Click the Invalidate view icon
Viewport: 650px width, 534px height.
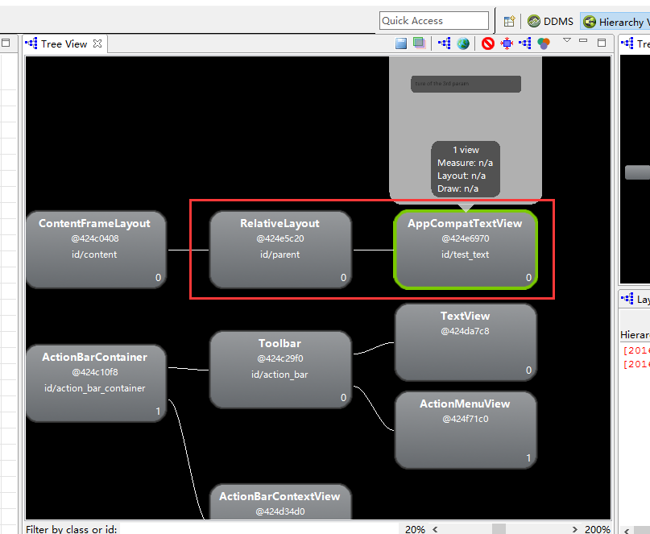pos(487,43)
